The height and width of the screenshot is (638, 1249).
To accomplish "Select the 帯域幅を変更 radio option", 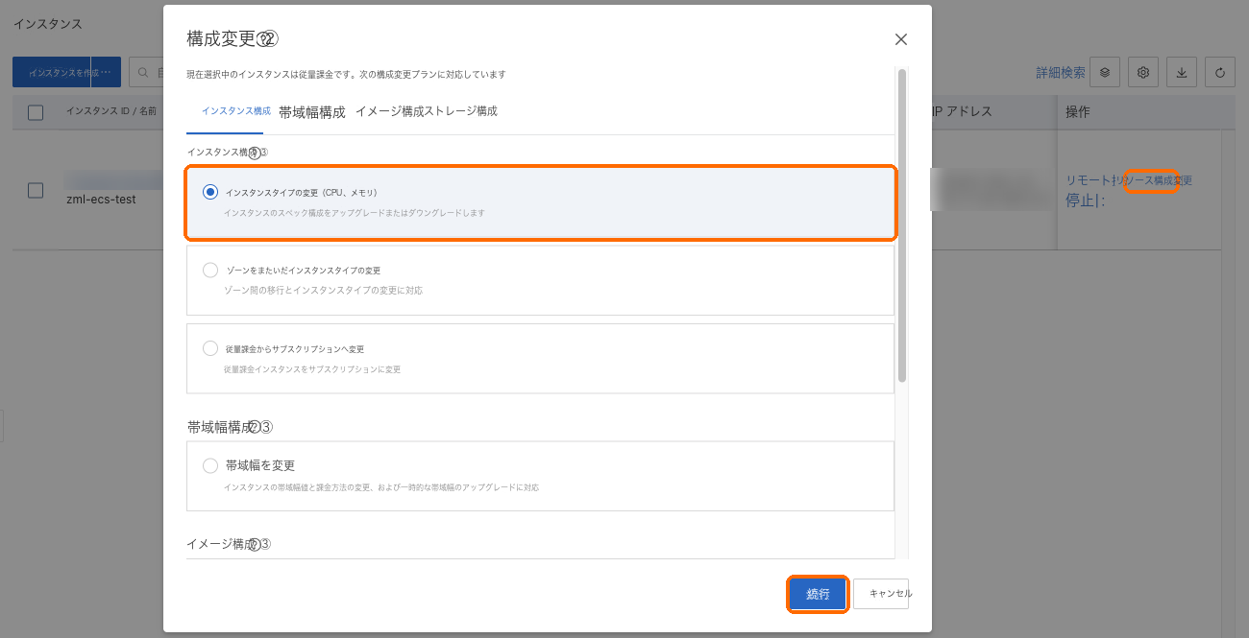I will (x=210, y=465).
